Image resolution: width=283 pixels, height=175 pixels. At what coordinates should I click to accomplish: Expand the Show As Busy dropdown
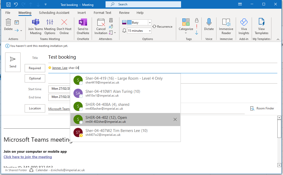[150, 23]
